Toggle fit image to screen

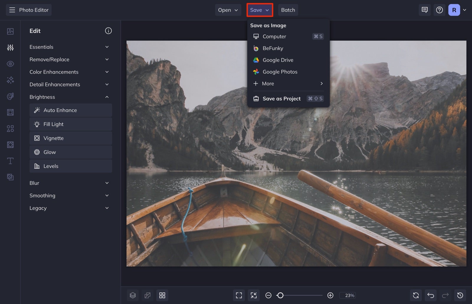click(x=253, y=295)
